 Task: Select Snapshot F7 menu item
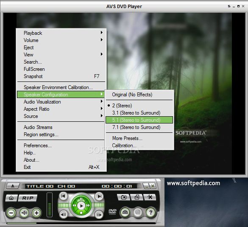tap(61, 76)
